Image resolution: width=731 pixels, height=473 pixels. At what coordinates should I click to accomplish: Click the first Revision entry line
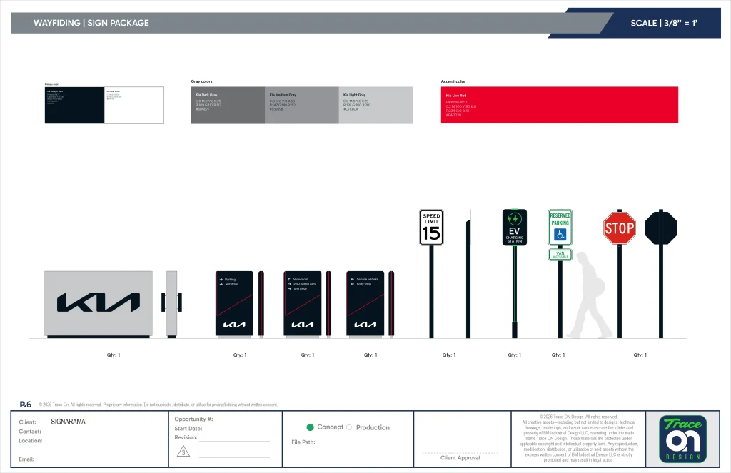click(x=234, y=440)
